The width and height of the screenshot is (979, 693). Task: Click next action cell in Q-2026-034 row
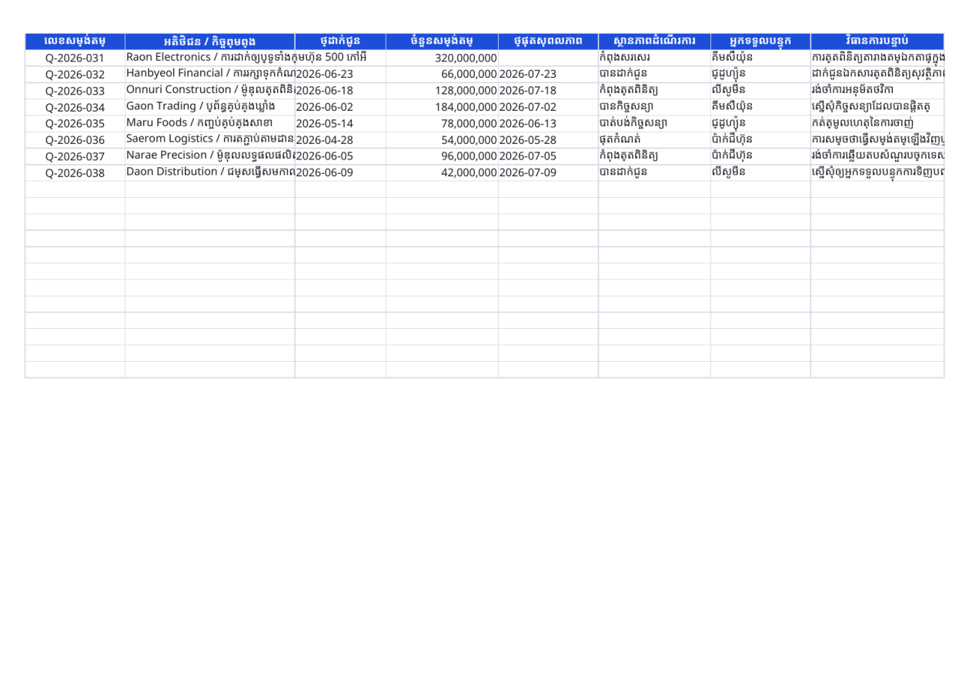point(877,107)
